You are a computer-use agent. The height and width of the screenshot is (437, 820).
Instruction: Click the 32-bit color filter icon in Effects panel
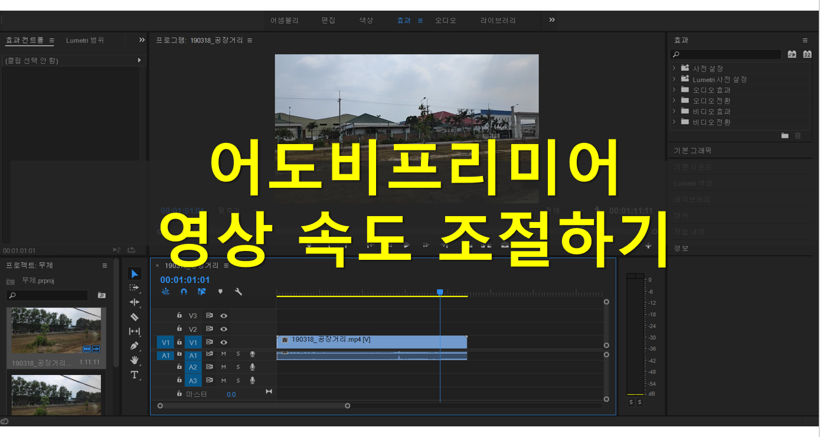pyautogui.click(x=807, y=54)
